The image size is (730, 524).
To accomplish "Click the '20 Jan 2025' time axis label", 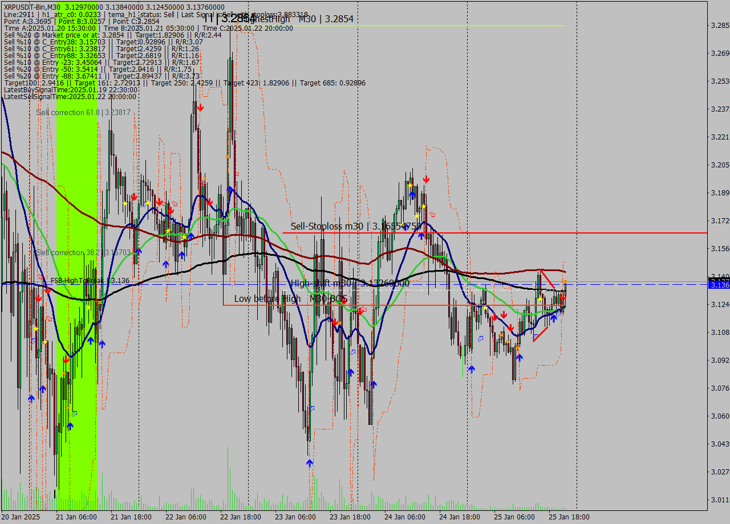I will pyautogui.click(x=21, y=517).
